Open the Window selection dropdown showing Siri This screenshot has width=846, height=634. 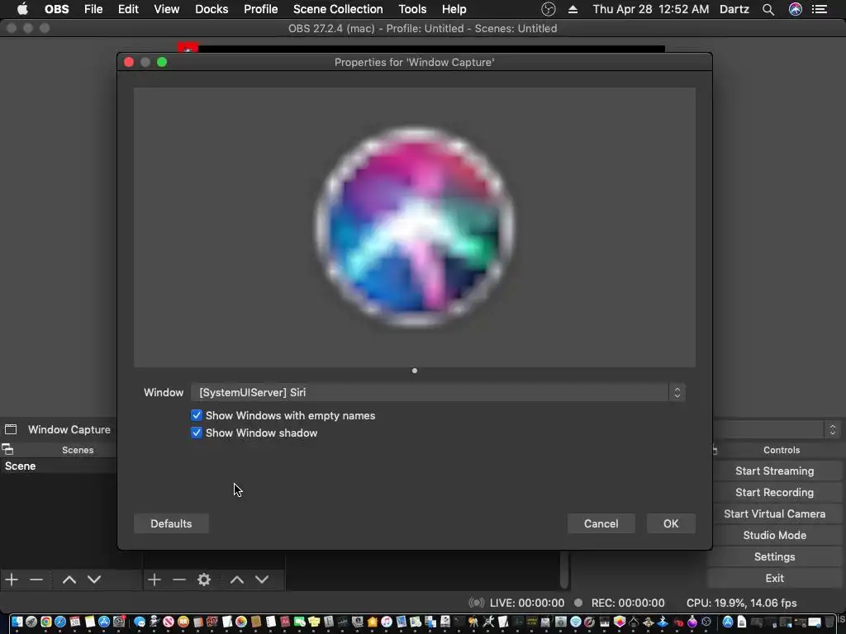pyautogui.click(x=438, y=392)
